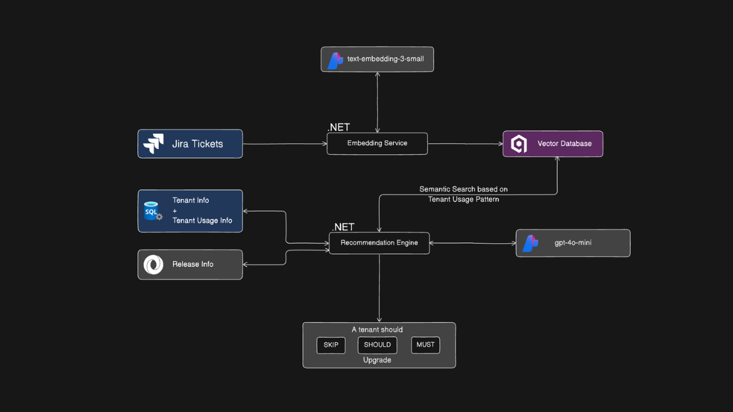Click the Azure OpenAI icon on gpt-4o-mini
733x412 pixels.
tap(530, 243)
